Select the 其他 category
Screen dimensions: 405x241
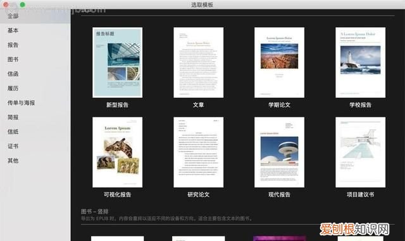(13, 161)
